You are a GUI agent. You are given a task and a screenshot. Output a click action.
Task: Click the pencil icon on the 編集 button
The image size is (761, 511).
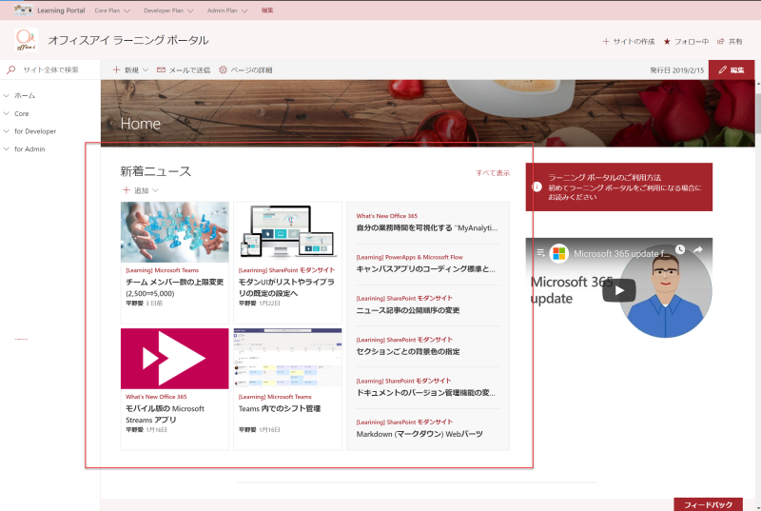click(722, 69)
